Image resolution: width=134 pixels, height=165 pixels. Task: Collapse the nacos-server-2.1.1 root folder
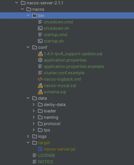tap(17, 3)
